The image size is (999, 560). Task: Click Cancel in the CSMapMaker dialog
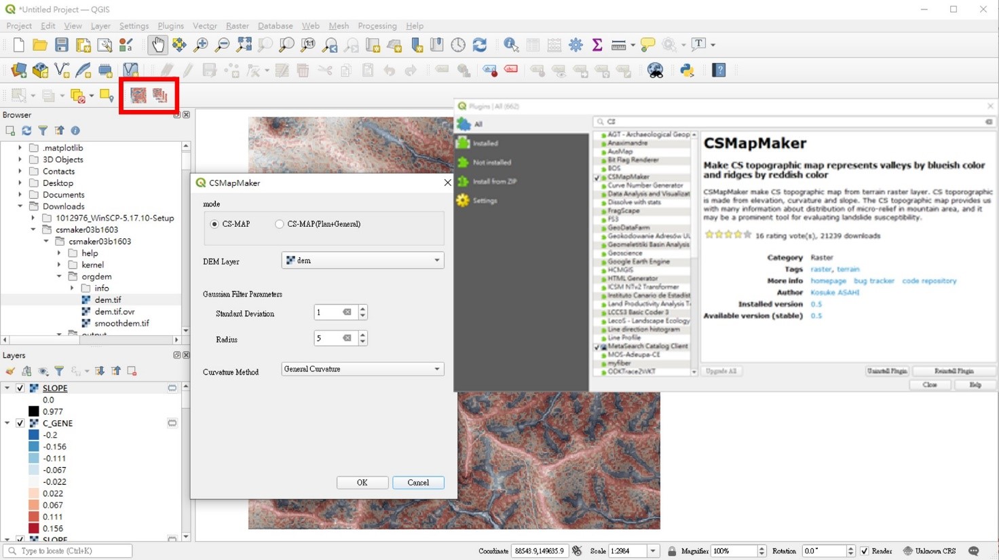click(418, 483)
